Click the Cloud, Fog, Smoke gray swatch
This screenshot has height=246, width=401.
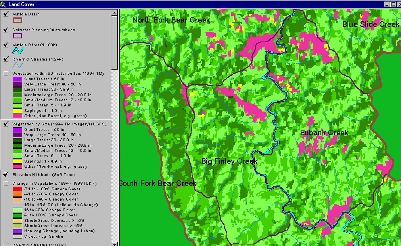17,237
